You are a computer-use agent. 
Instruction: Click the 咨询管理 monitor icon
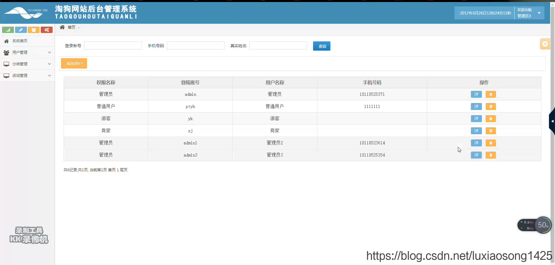pos(6,76)
